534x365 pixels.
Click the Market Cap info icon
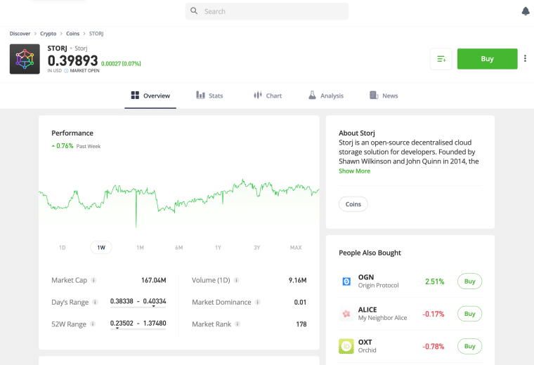point(93,280)
